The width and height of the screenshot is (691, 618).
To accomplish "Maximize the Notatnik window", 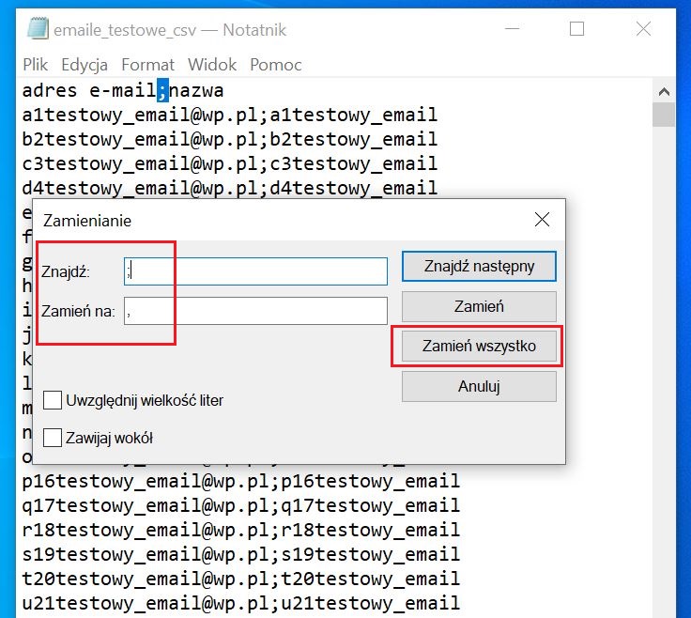I will (x=576, y=29).
